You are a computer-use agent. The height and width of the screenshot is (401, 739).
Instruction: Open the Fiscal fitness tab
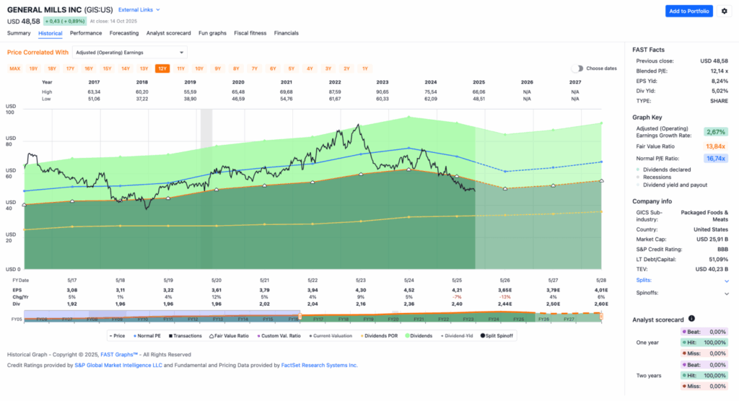click(x=250, y=33)
